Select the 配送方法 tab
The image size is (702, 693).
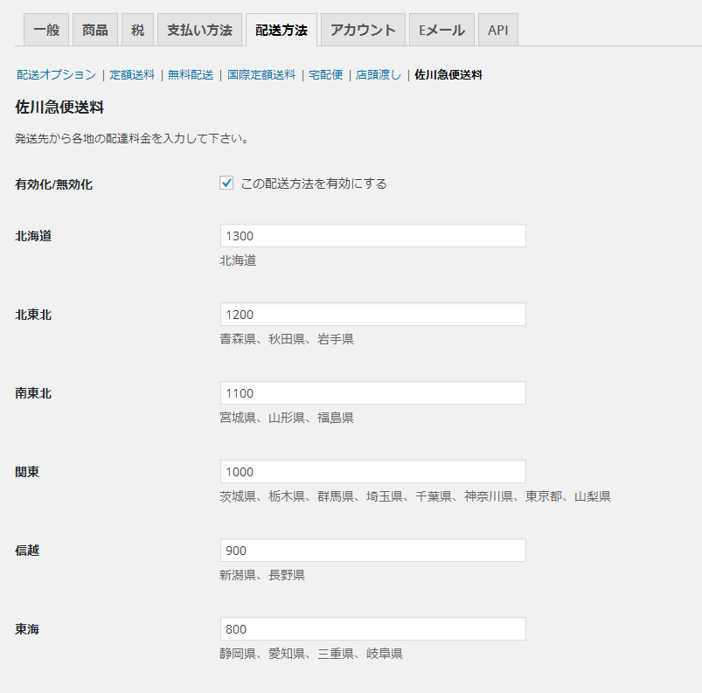281,30
